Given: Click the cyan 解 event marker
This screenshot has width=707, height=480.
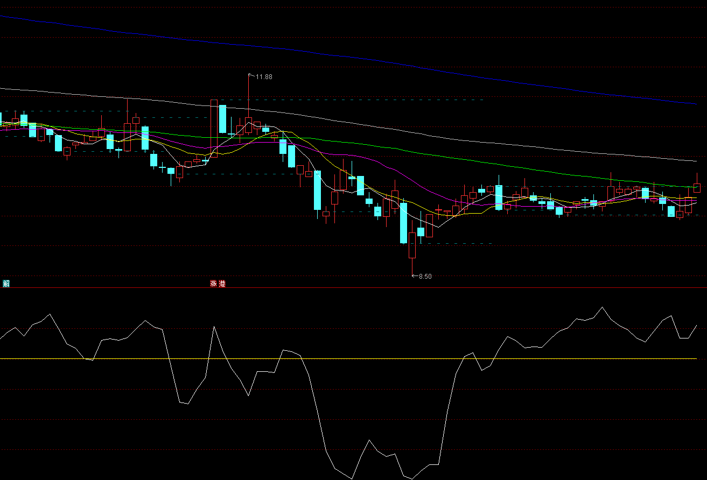Looking at the screenshot, I should [x=6, y=284].
